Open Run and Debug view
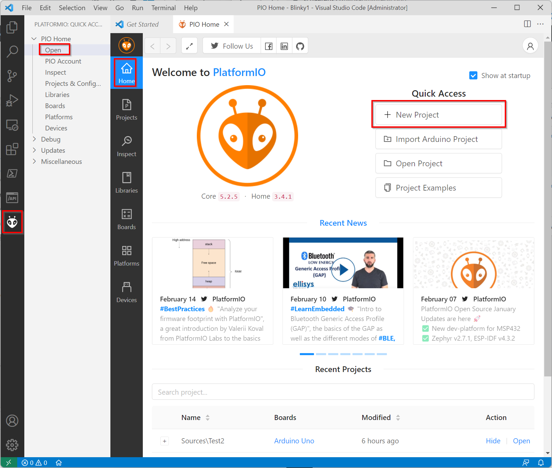 point(12,100)
